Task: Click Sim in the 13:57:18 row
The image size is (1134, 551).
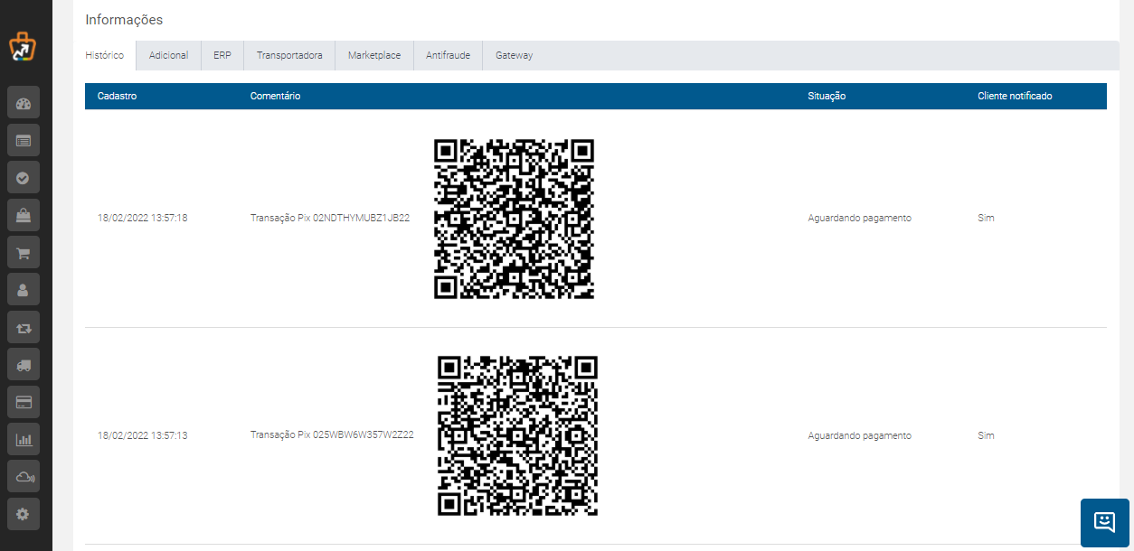Action: click(x=986, y=219)
